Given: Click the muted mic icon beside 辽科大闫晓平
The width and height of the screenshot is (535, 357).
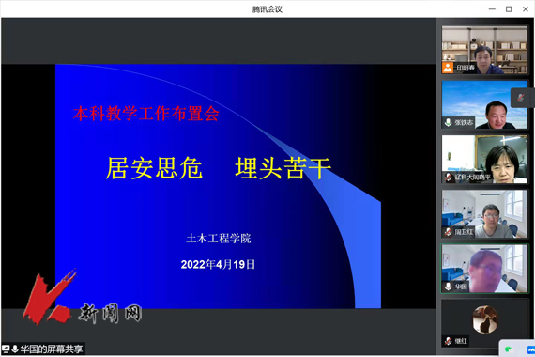Looking at the screenshot, I should (449, 177).
